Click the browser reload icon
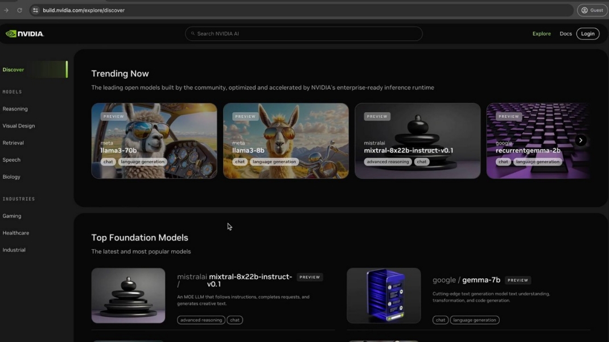This screenshot has height=342, width=609. tap(19, 10)
